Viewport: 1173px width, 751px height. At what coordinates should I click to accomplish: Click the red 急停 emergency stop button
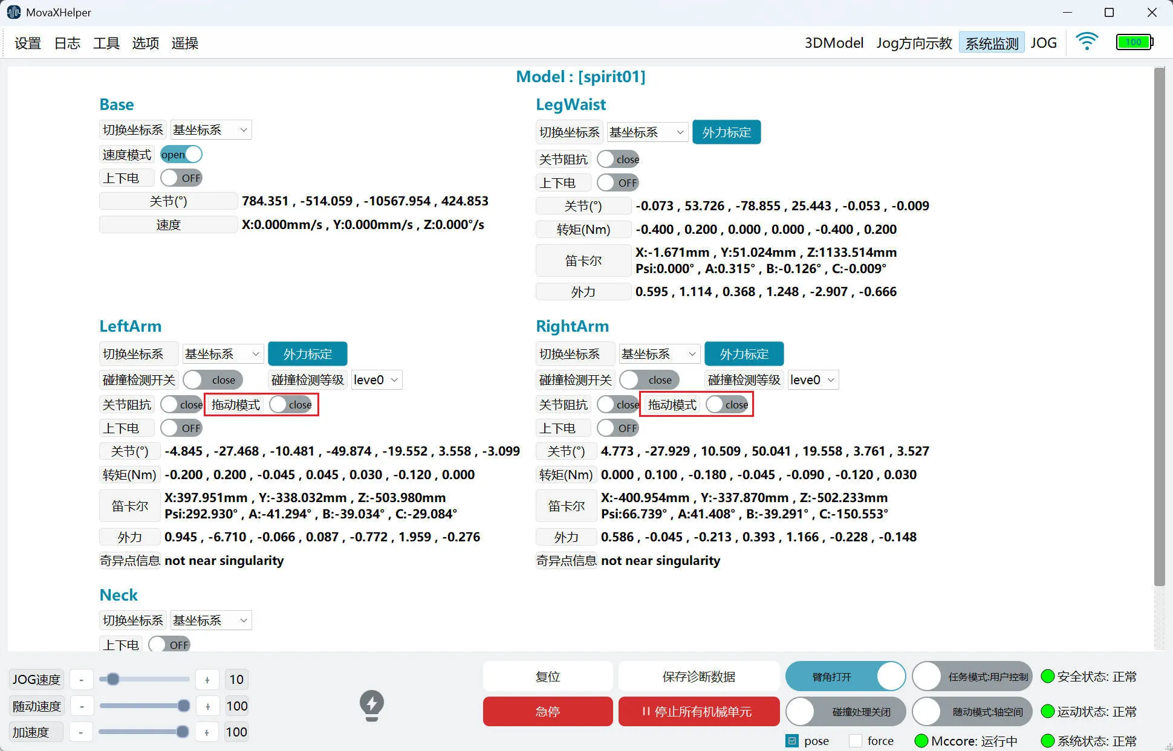tap(547, 712)
